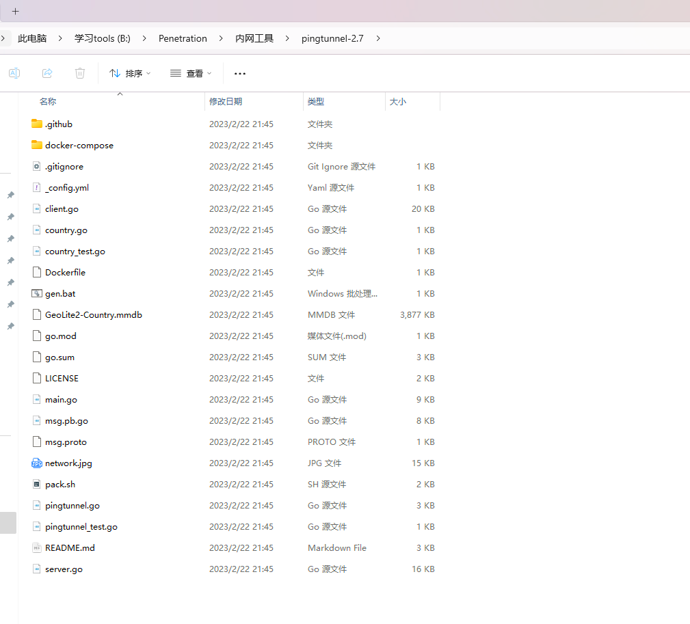Select the network.jpg image file icon
The image size is (690, 624).
pyautogui.click(x=37, y=463)
